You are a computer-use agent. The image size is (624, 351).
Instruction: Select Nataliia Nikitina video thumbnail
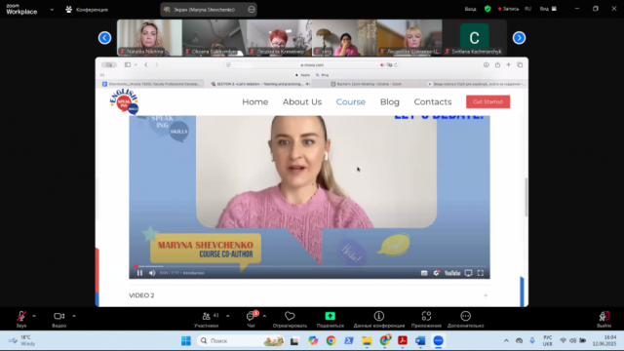(x=149, y=37)
